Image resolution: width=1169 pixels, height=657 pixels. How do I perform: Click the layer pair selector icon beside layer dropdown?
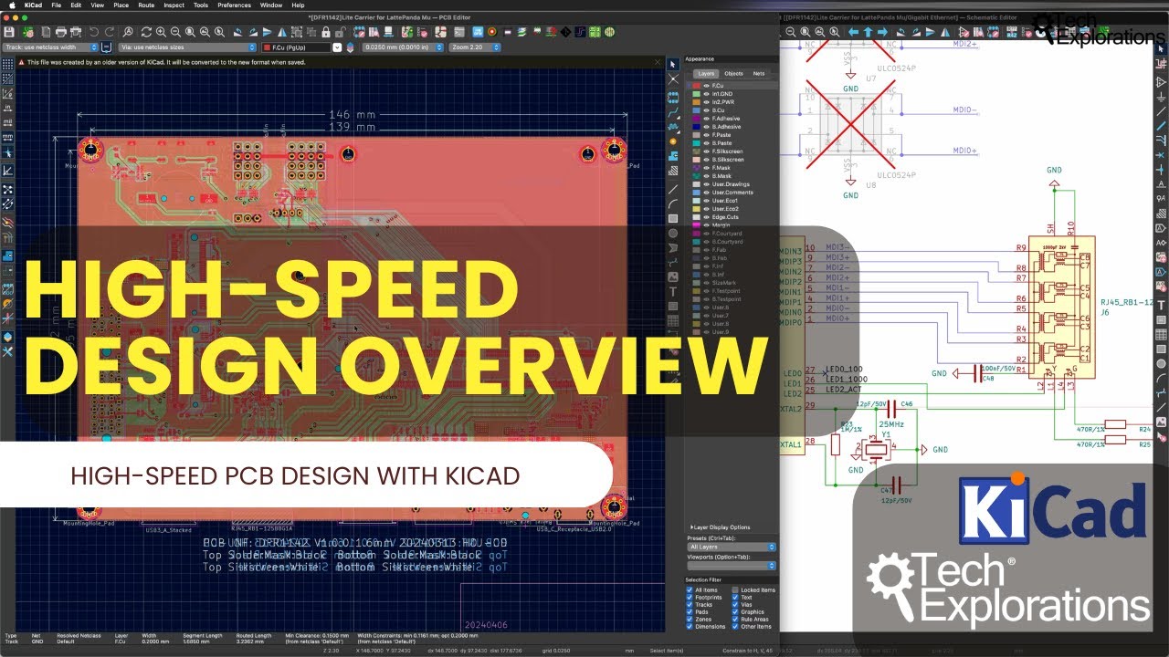tap(350, 47)
